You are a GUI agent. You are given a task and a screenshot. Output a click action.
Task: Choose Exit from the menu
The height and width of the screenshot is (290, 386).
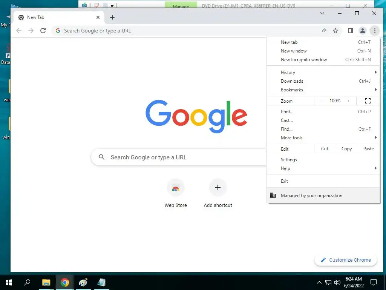[323, 181]
